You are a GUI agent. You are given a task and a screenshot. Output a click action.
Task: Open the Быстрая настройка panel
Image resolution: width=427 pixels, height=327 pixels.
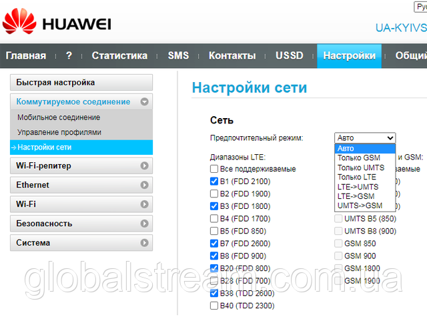55,83
